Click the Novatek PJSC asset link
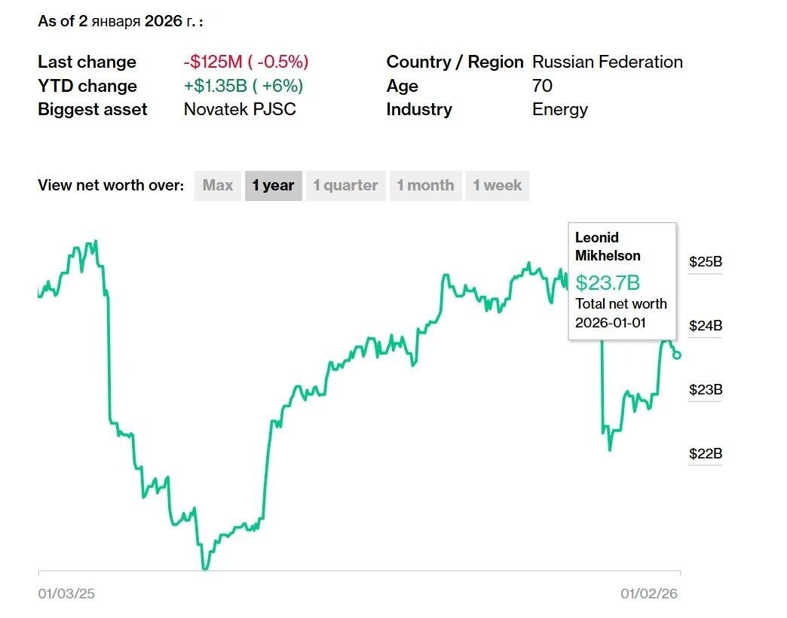Image resolution: width=787 pixels, height=618 pixels. (240, 109)
